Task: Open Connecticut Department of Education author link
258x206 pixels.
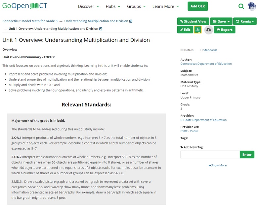Action: click(x=206, y=64)
